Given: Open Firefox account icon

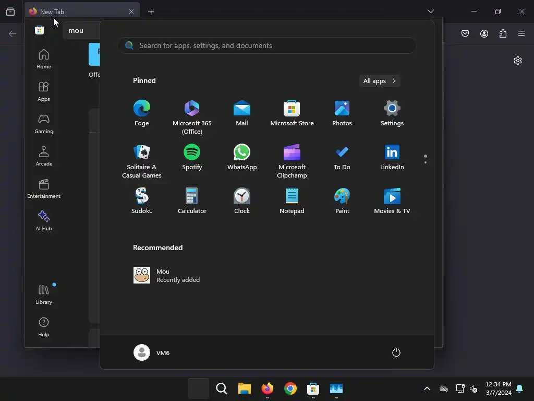Looking at the screenshot, I should click(x=484, y=33).
